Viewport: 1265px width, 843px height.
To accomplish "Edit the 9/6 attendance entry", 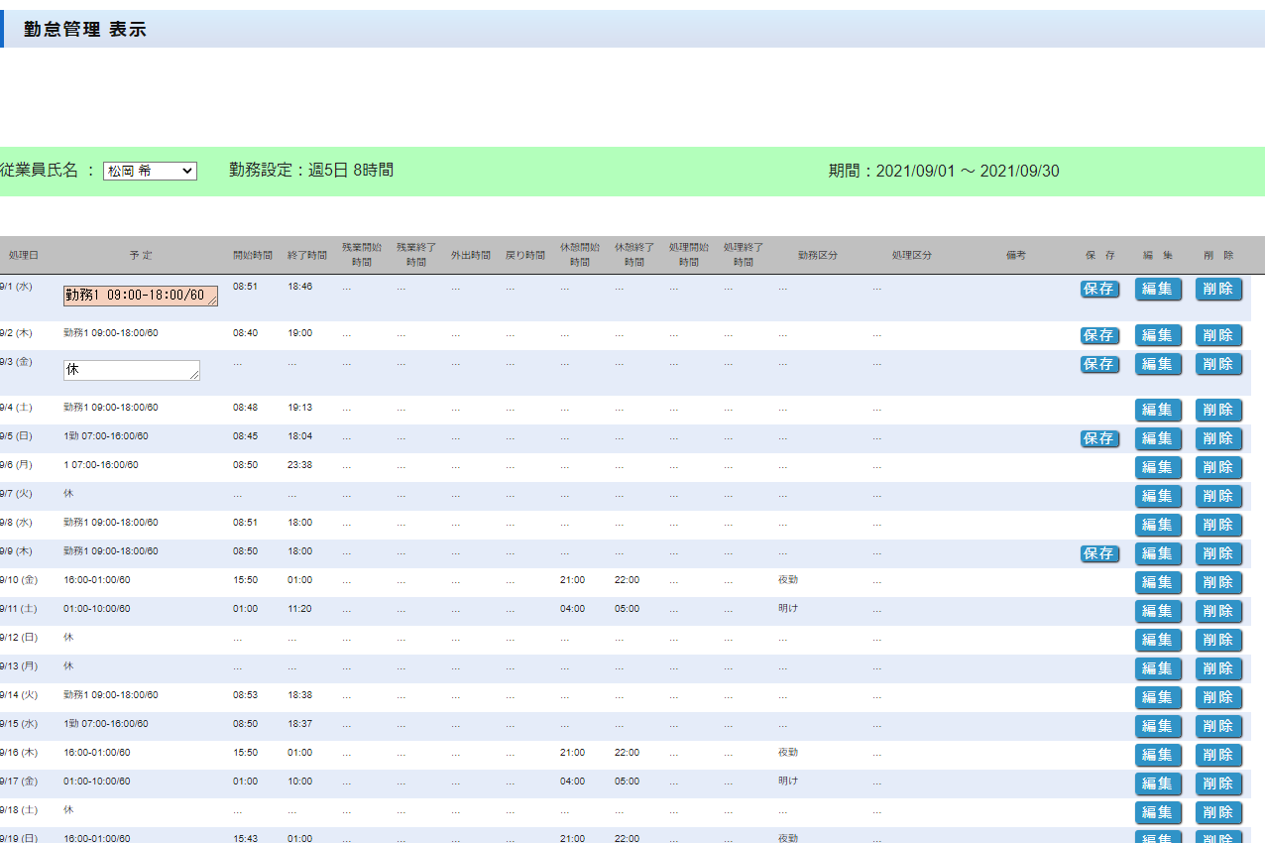I will coord(1158,467).
